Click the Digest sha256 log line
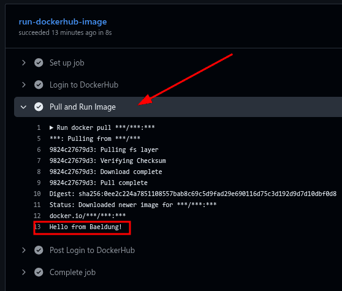Screen dimensions: 342x291 193,194
